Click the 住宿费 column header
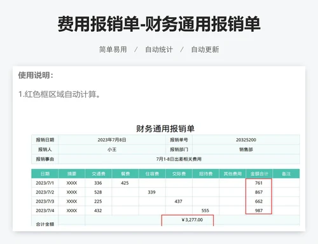This screenshot has width=318, height=244. point(152,174)
